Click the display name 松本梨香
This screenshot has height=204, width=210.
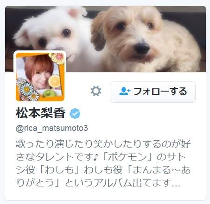41,113
